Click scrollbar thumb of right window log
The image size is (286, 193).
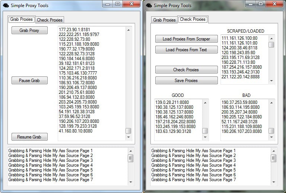pos(274,158)
